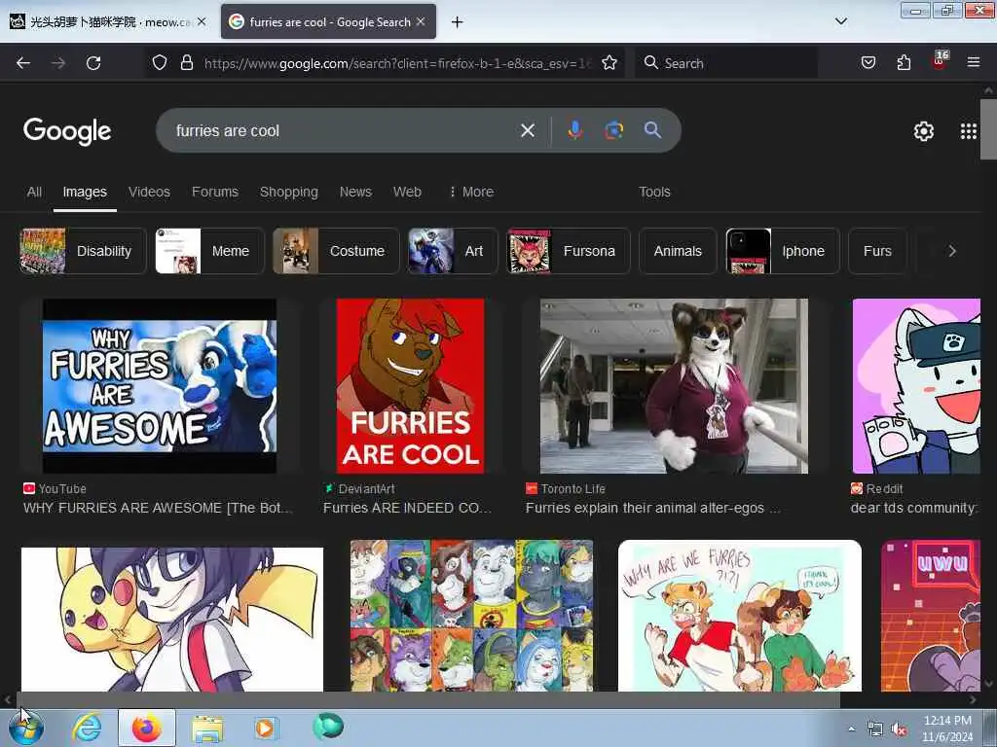Close the furries are cool Google Search tab
Viewport: 997px width, 747px height.
point(421,21)
